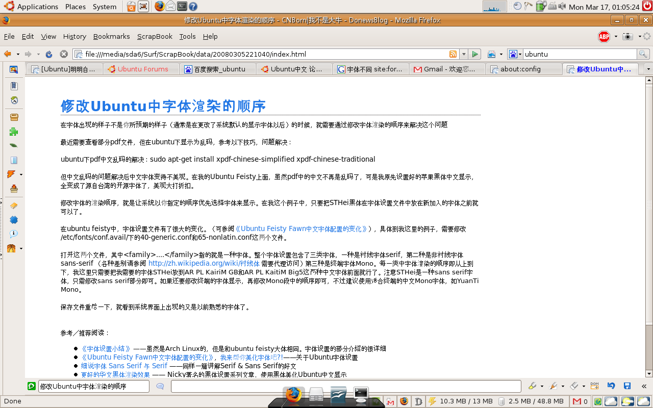Follow the 《字体设置小结》 link
The image size is (653, 408).
click(106, 349)
